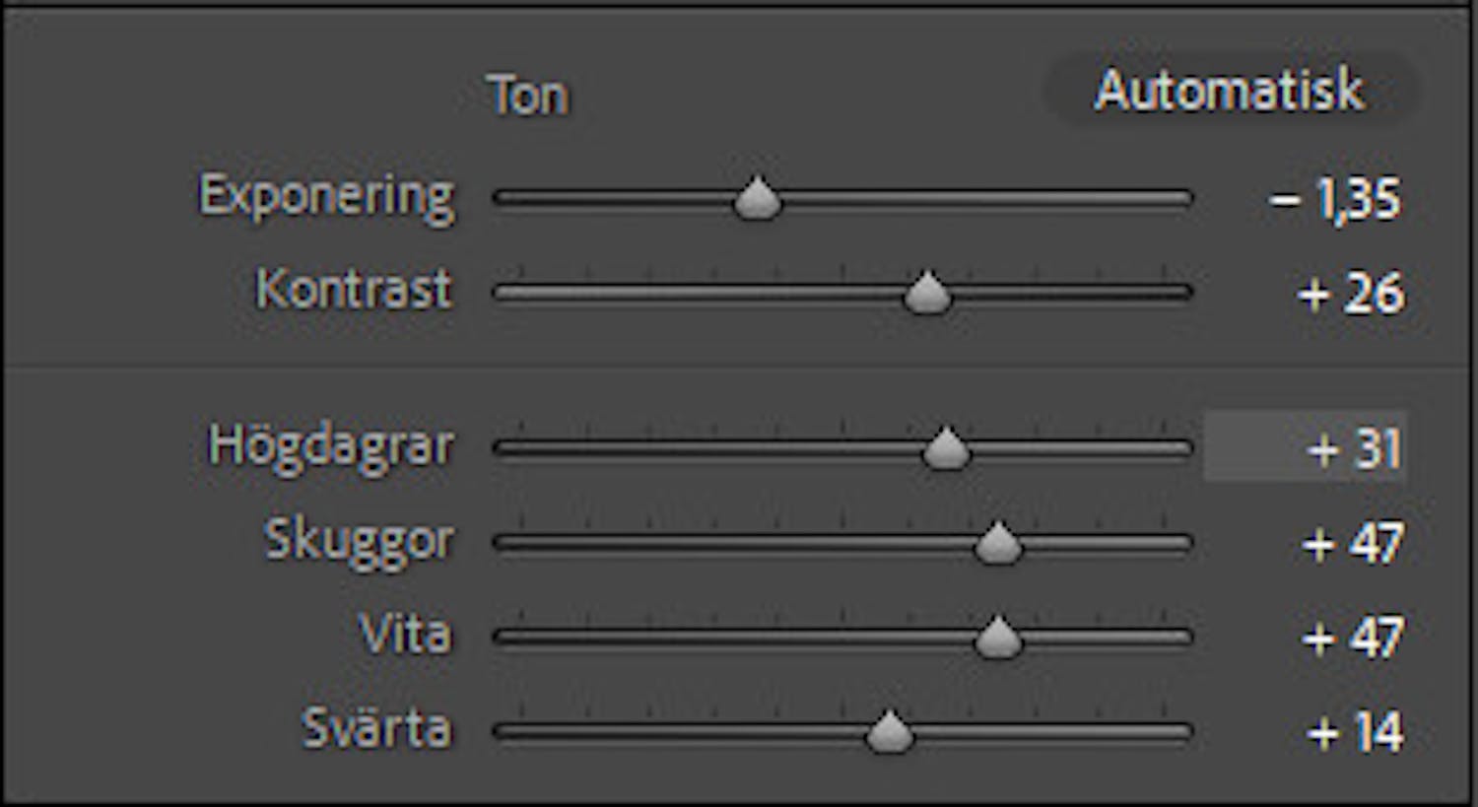Click the Skuggor label text
This screenshot has width=1478, height=807.
click(x=359, y=541)
